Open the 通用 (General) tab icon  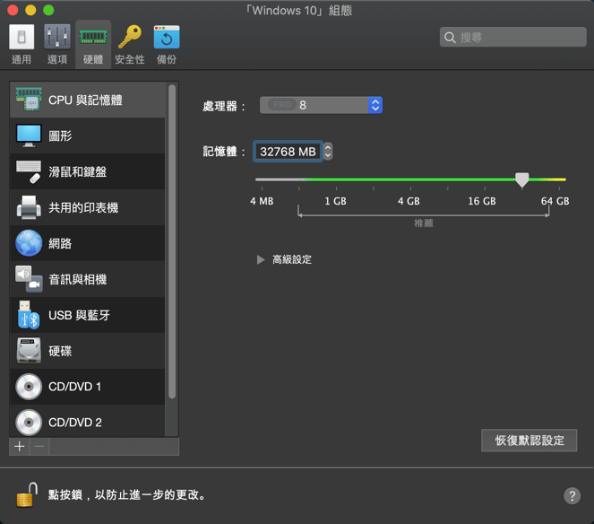22,37
